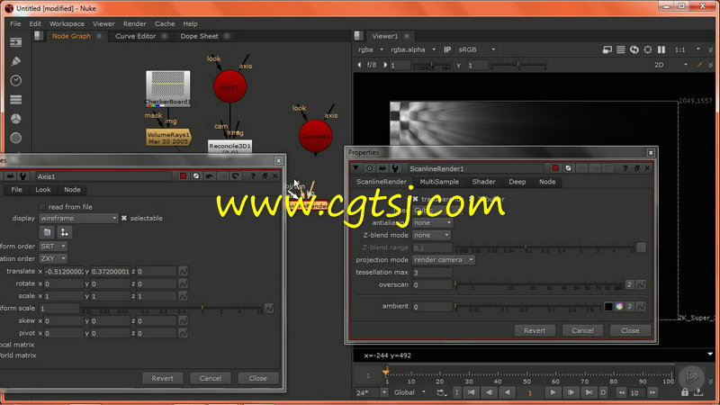
Task: Click ambient black color swatch
Action: 608,306
